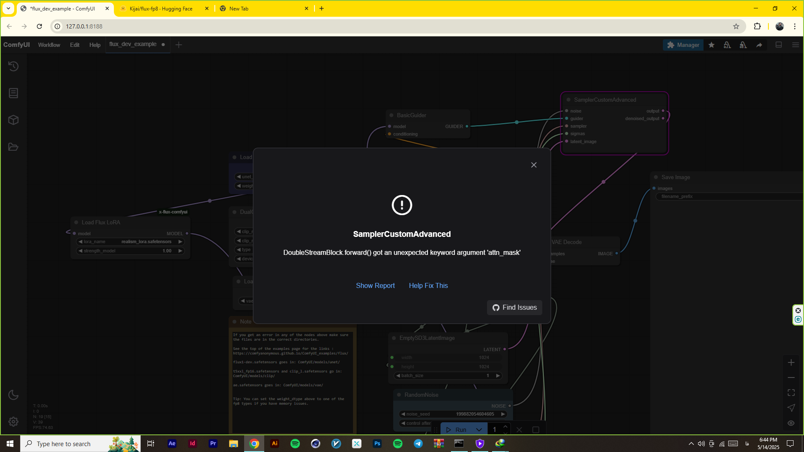
Task: Click the Manager puzzle button
Action: tap(683, 45)
